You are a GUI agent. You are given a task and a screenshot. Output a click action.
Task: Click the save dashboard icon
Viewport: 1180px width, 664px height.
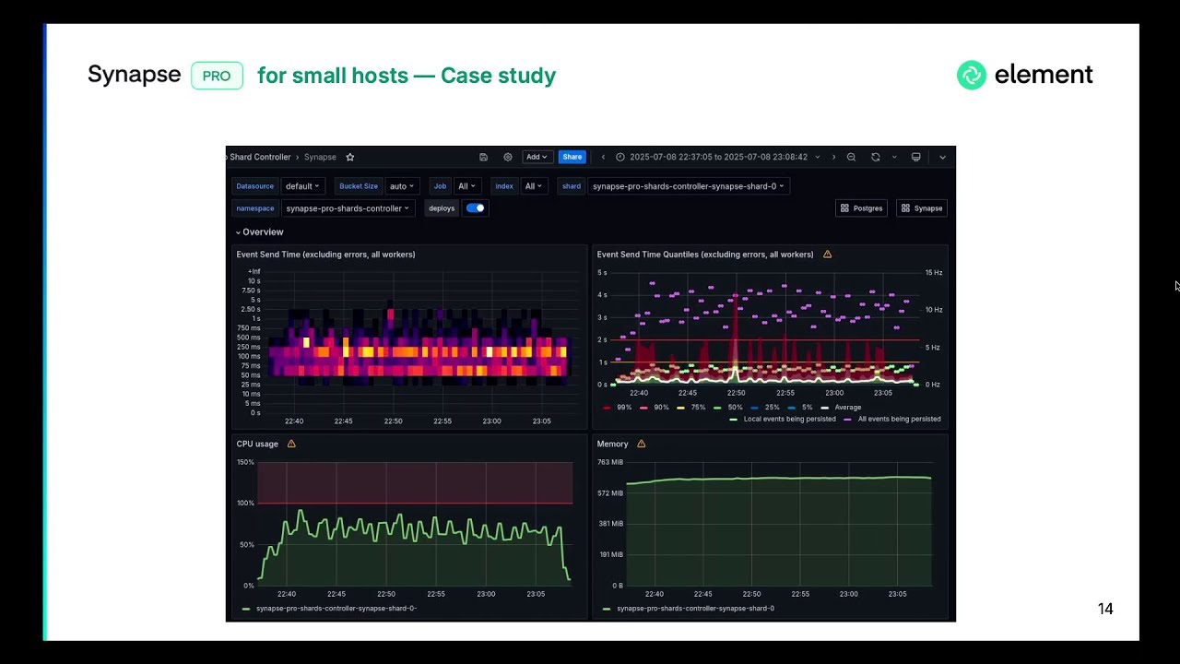(x=483, y=157)
